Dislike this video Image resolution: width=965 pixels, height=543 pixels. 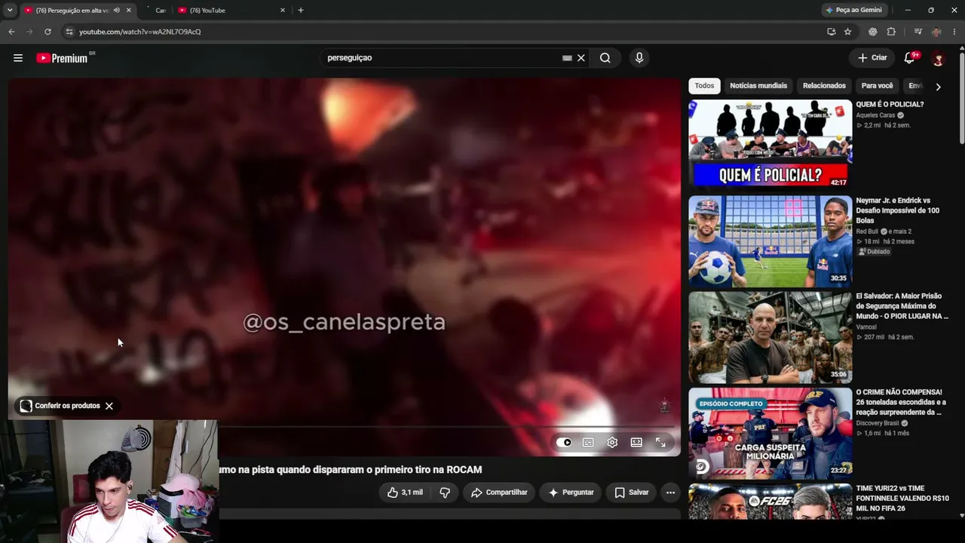point(445,492)
